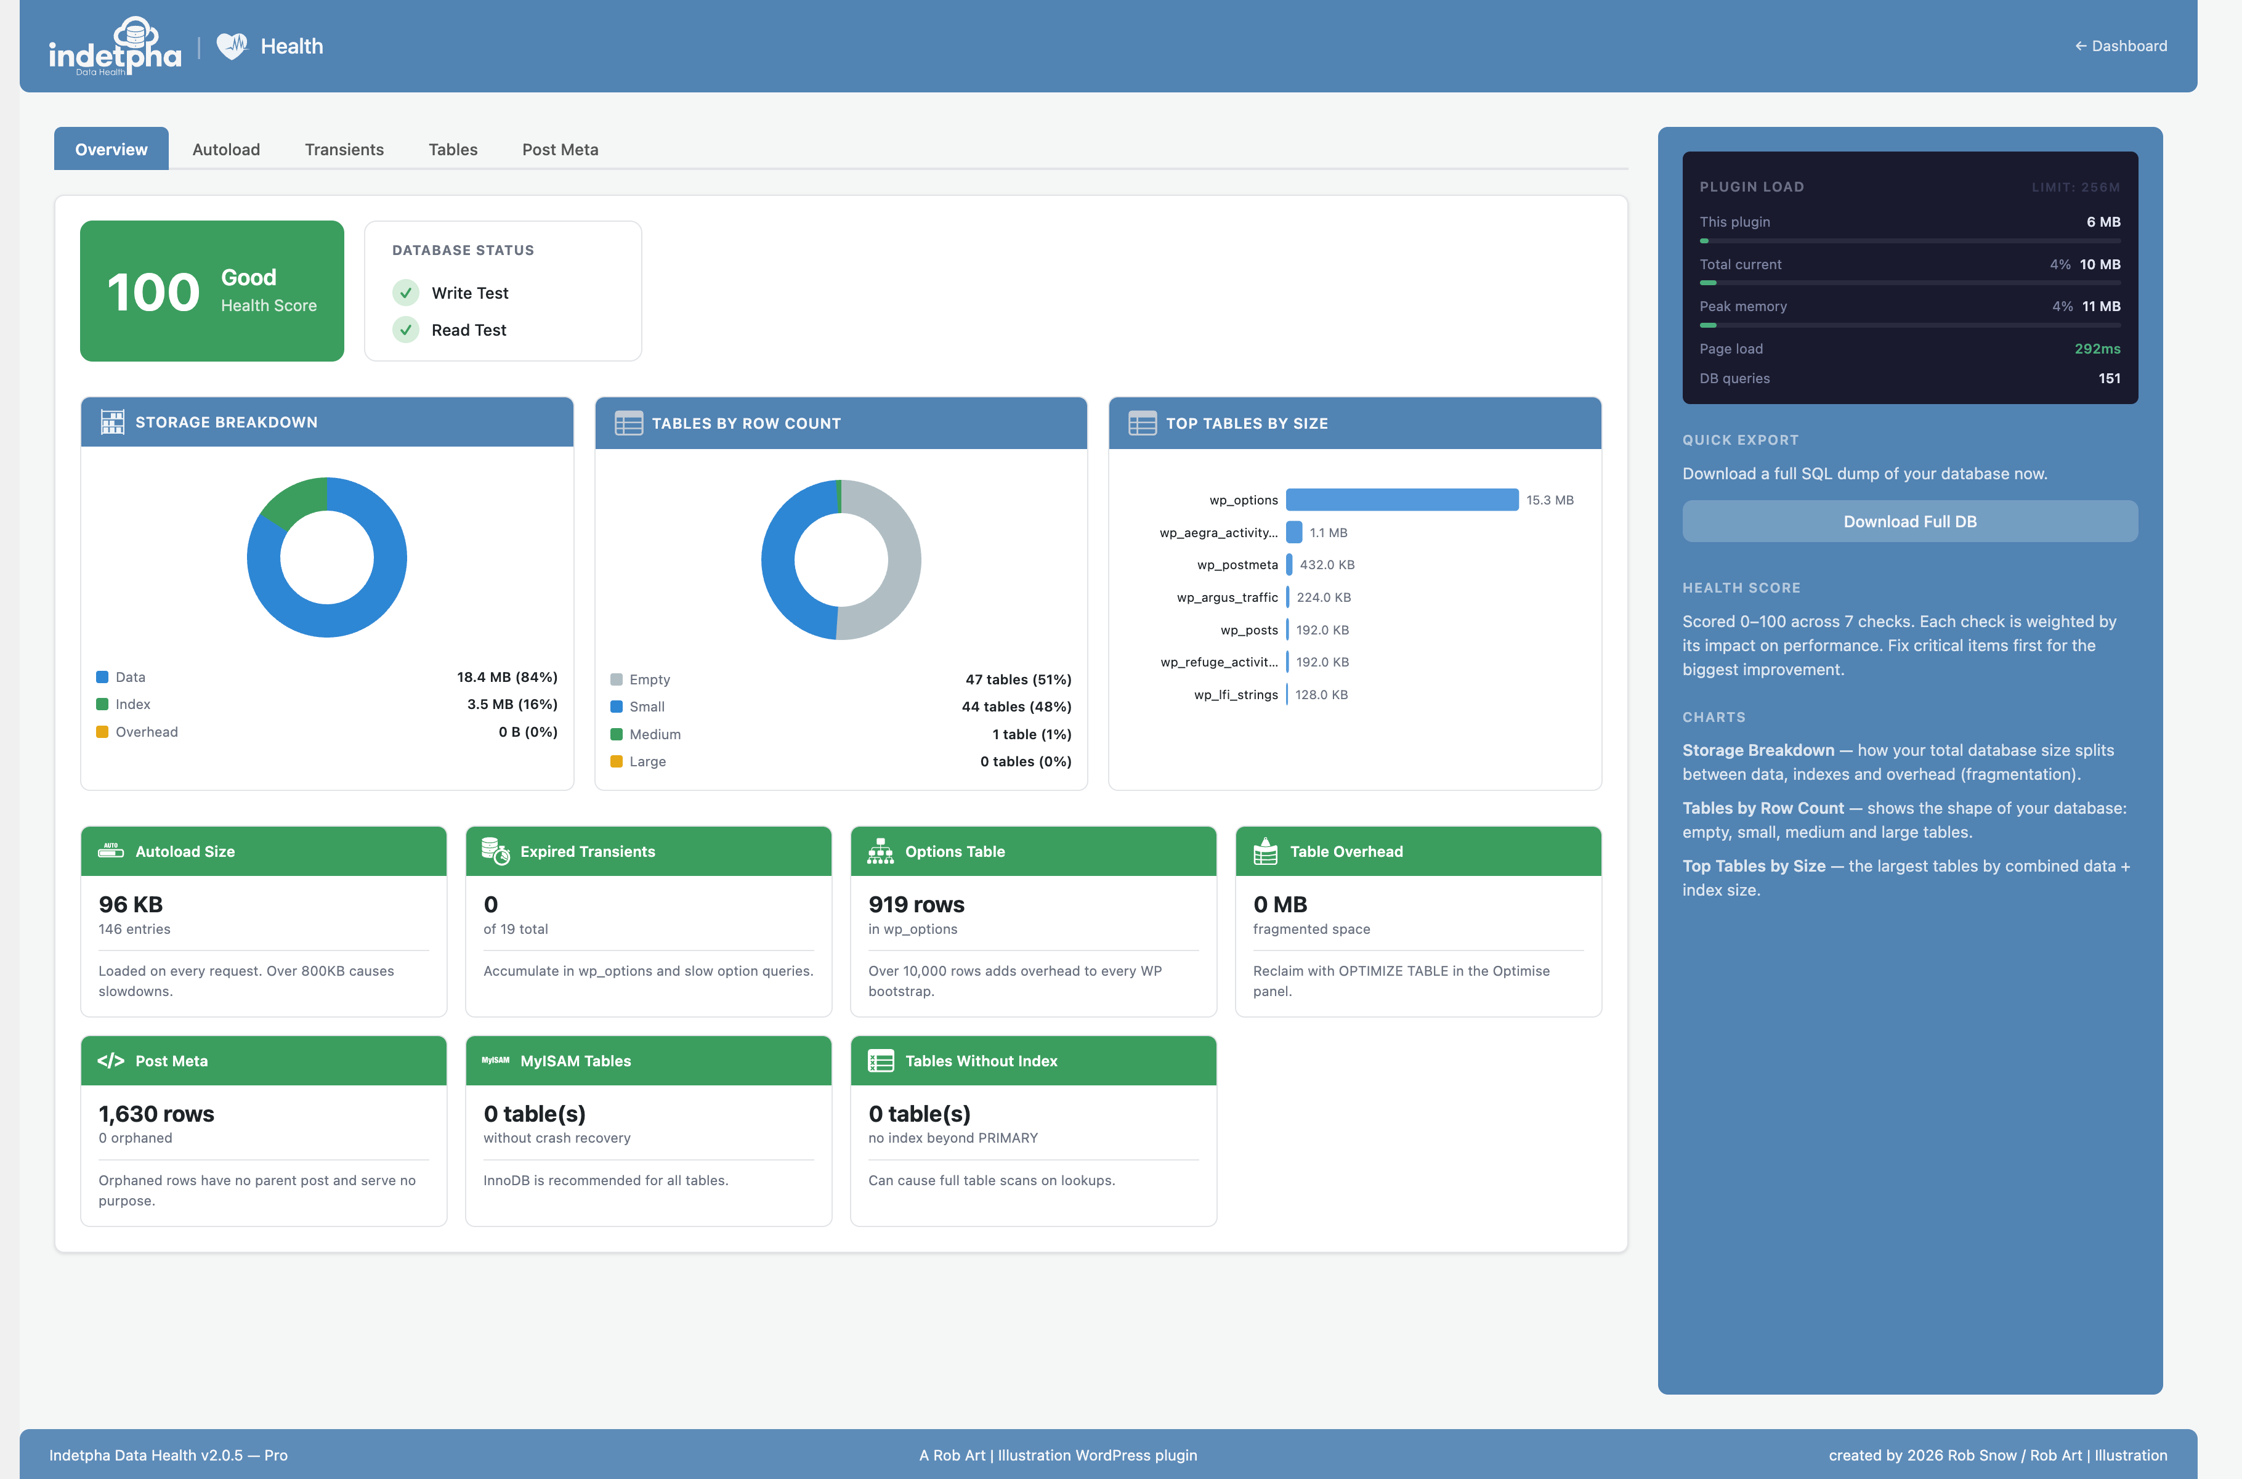The width and height of the screenshot is (2242, 1479).
Task: Click the Storage Breakdown grid icon
Action: pyautogui.click(x=112, y=421)
